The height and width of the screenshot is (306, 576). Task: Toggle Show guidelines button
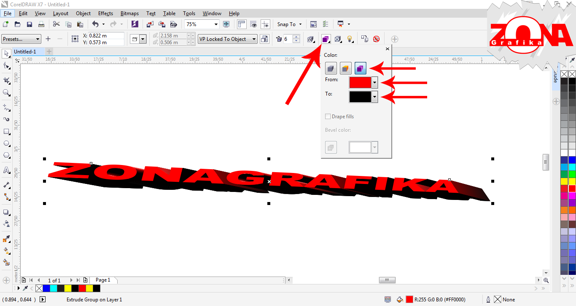coord(265,24)
